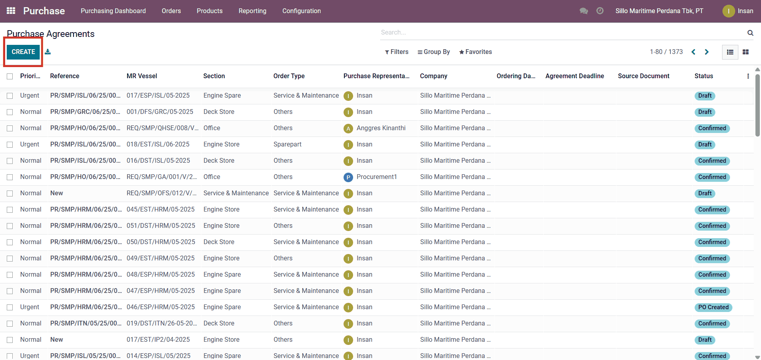Click the search magnifier icon
The width and height of the screenshot is (761, 360).
pyautogui.click(x=750, y=33)
